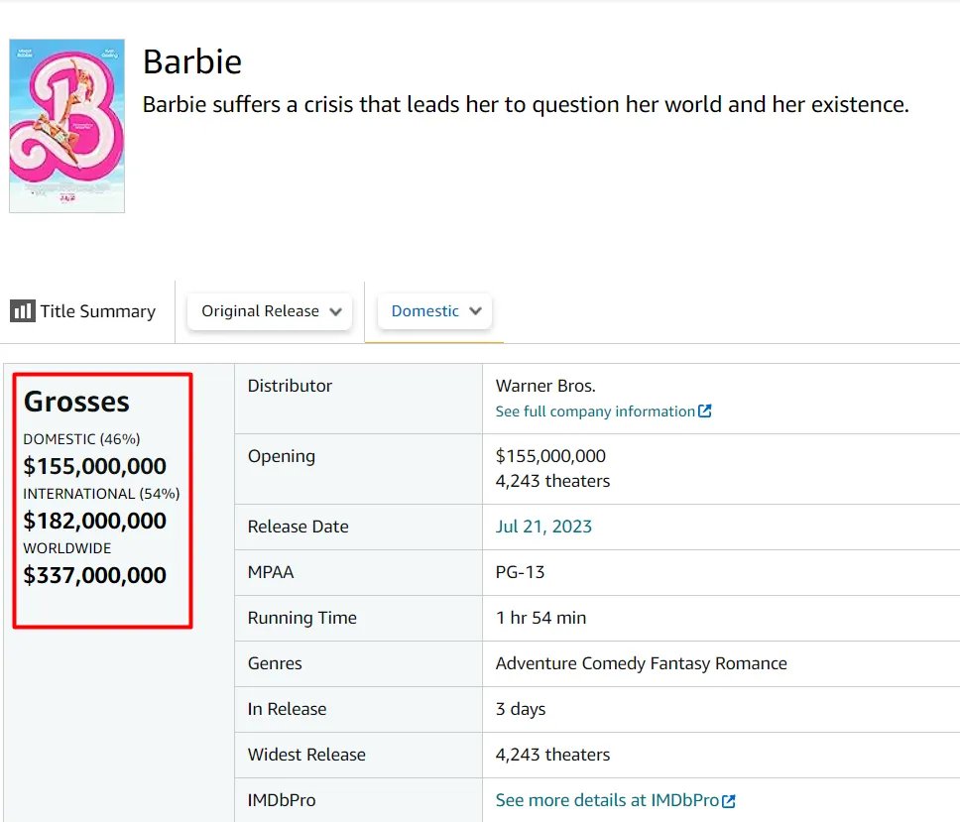Expand the Domestic region dropdown

(x=434, y=311)
